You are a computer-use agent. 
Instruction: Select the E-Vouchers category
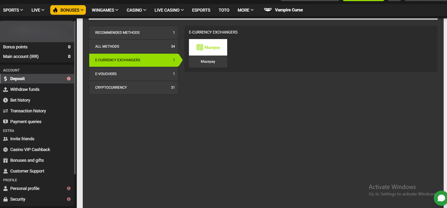point(133,74)
